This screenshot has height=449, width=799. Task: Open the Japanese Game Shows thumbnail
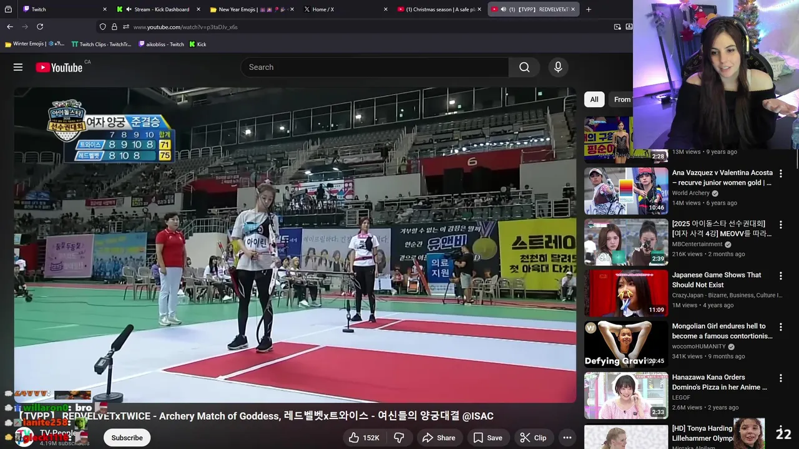tap(626, 293)
